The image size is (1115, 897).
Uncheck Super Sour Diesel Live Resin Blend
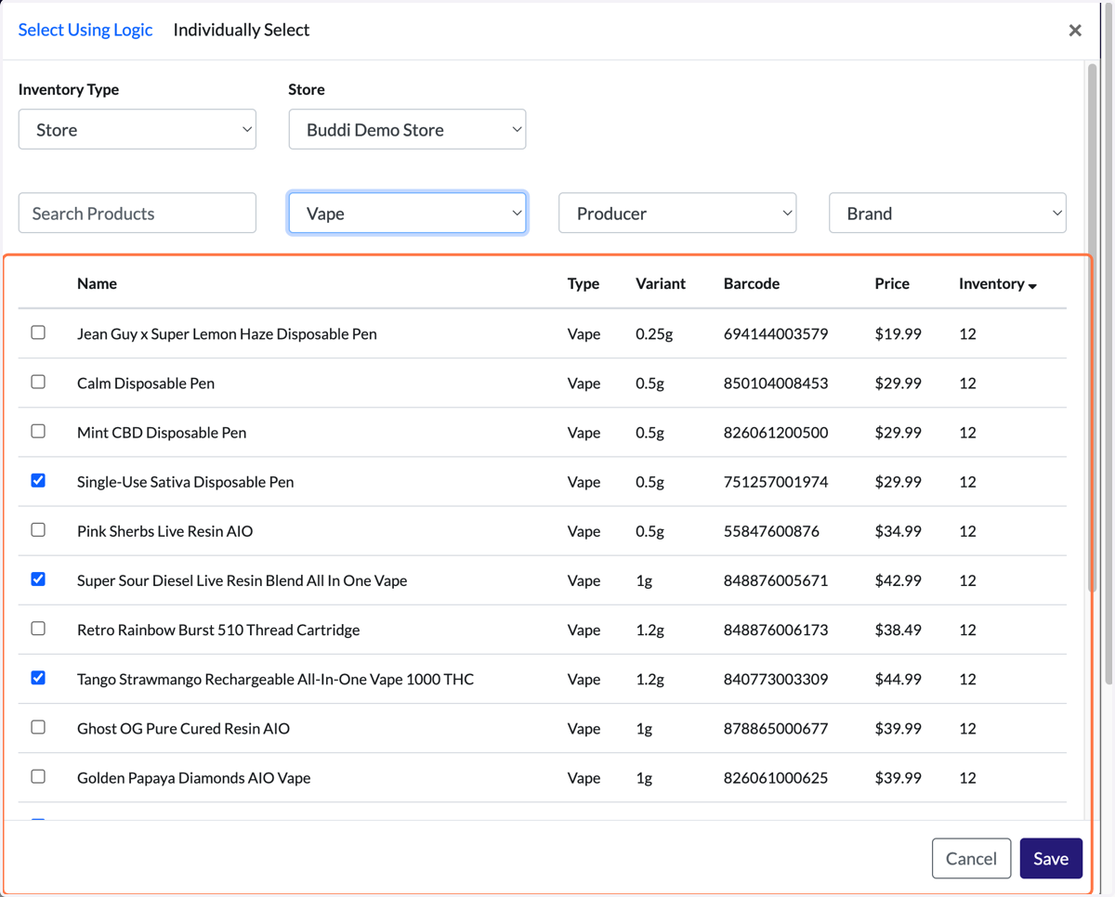[x=38, y=578]
